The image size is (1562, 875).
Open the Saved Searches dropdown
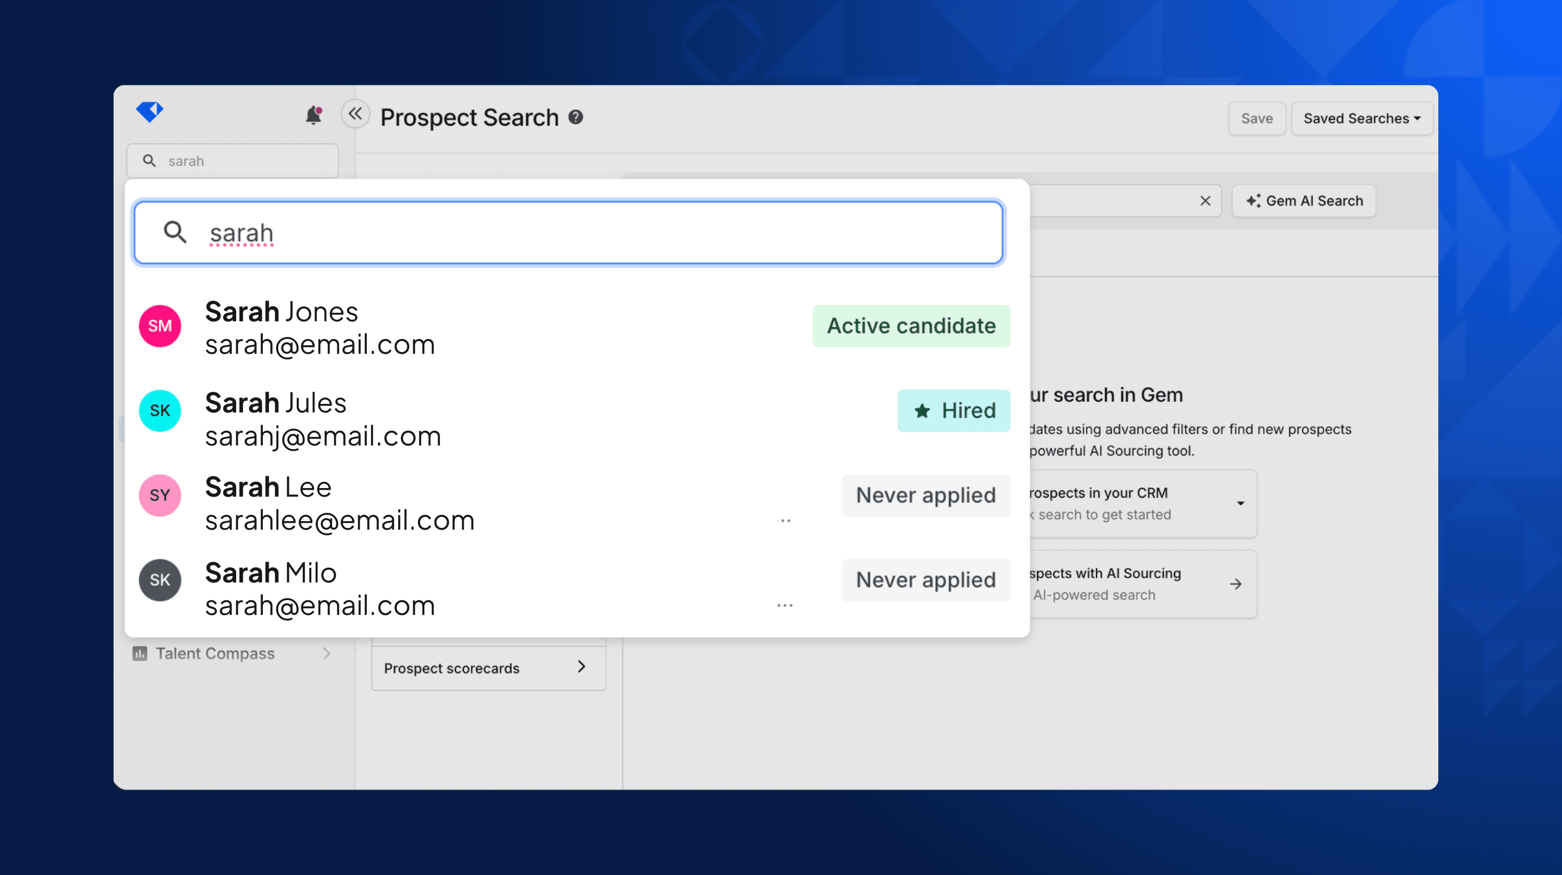click(x=1362, y=118)
